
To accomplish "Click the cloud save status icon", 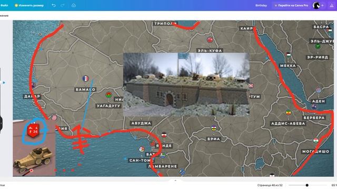I will tap(74, 5).
